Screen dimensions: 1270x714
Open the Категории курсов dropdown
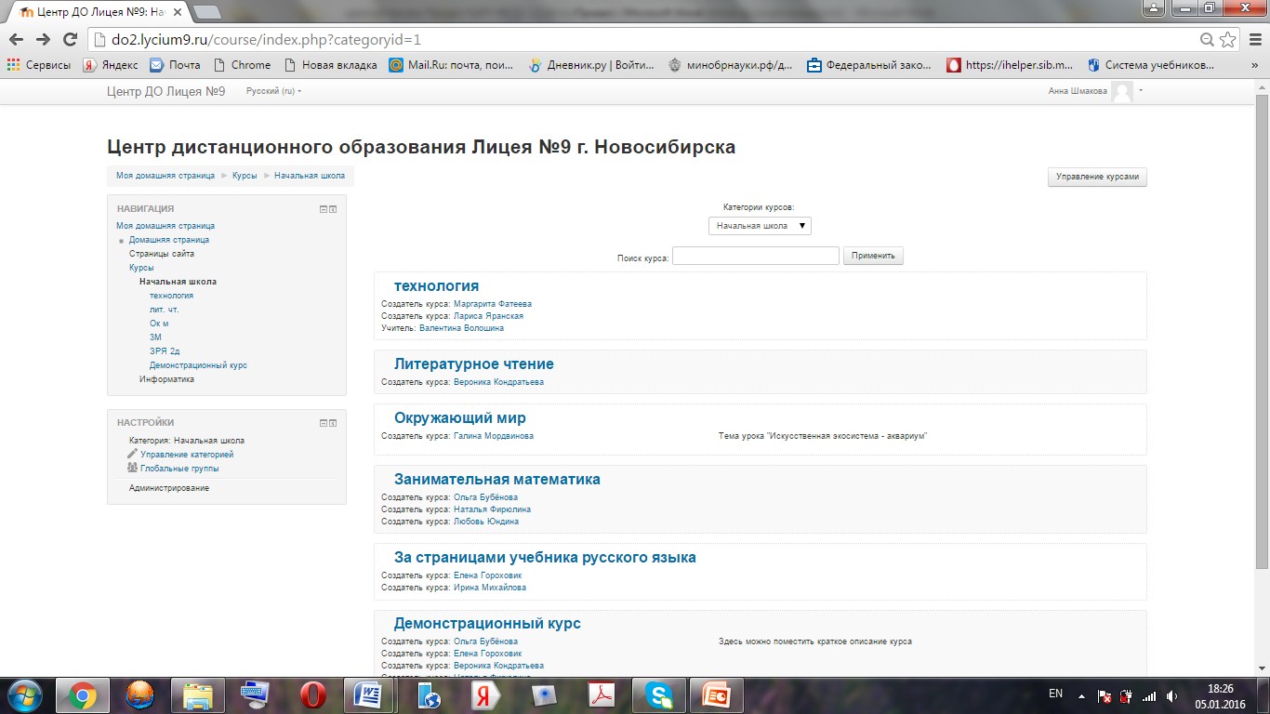point(760,226)
